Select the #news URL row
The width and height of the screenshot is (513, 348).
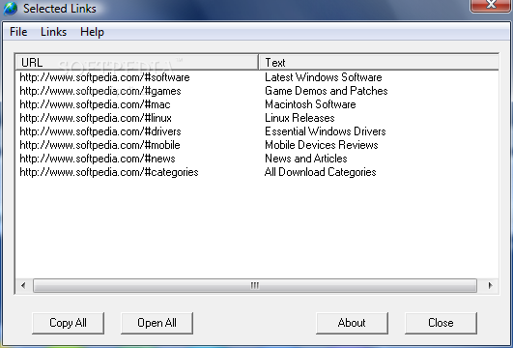98,159
